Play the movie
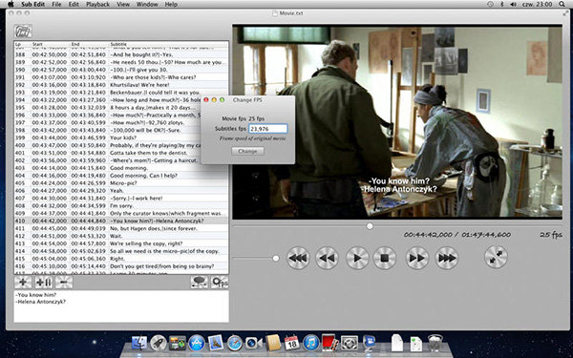Screen dimensions: 573x358 pyautogui.click(x=357, y=258)
